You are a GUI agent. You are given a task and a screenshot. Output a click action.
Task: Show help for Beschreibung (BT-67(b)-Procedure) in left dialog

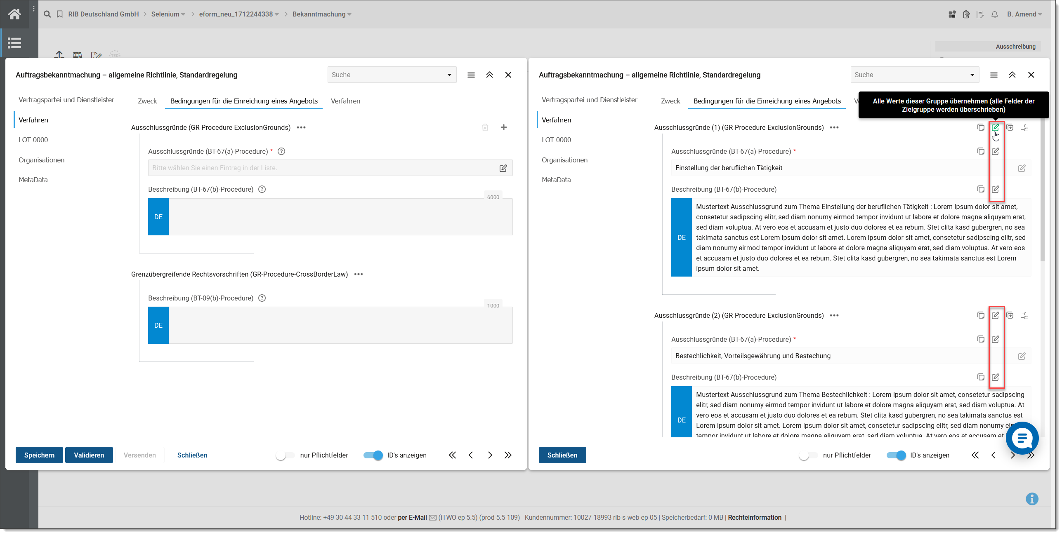pos(262,189)
